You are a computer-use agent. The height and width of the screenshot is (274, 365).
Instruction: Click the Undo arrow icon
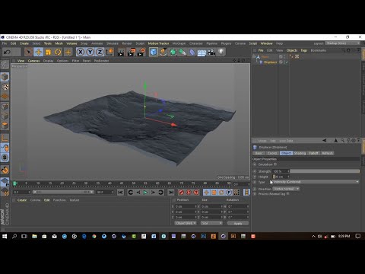pos(7,52)
